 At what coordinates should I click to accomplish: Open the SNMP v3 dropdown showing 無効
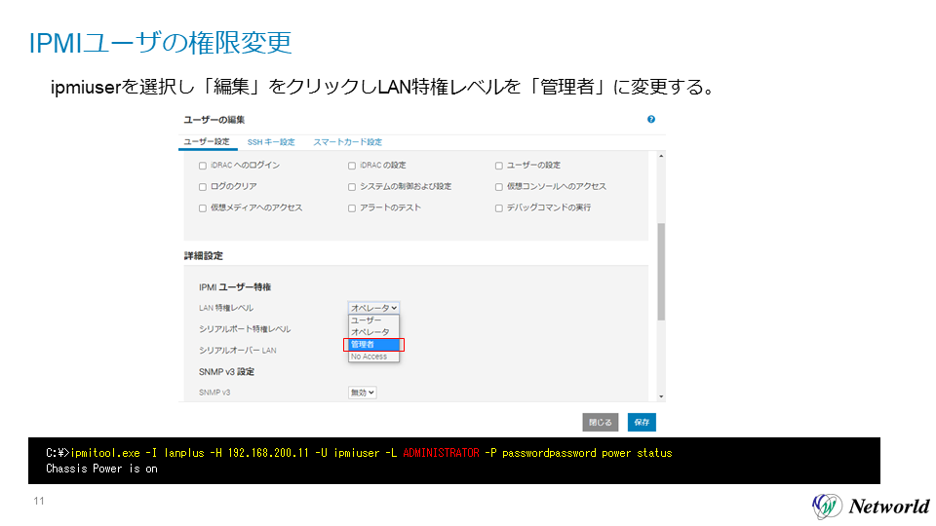click(x=363, y=393)
